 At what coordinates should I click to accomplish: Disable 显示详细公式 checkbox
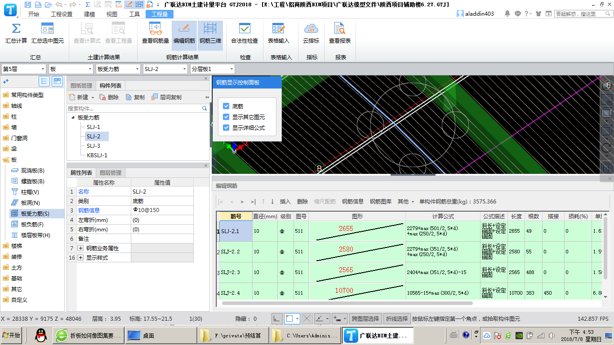click(226, 128)
